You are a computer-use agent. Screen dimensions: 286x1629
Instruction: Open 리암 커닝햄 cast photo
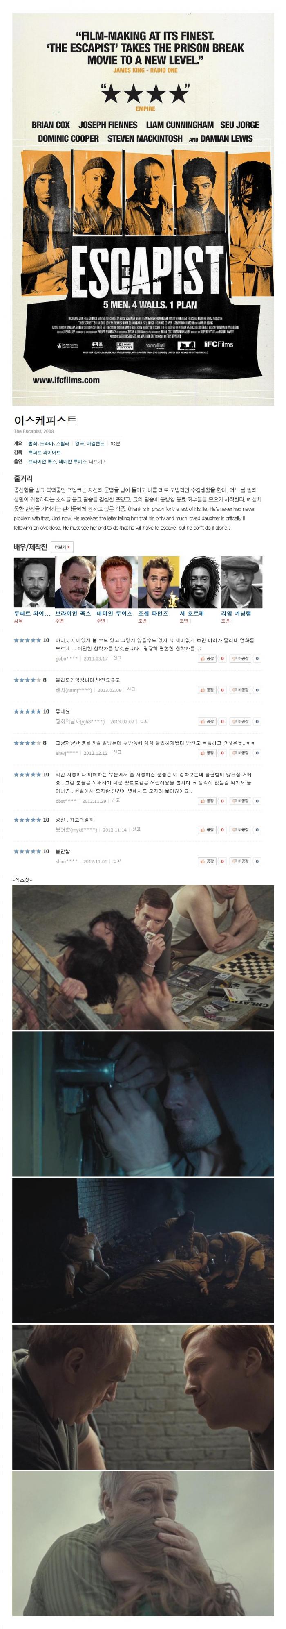[241, 582]
